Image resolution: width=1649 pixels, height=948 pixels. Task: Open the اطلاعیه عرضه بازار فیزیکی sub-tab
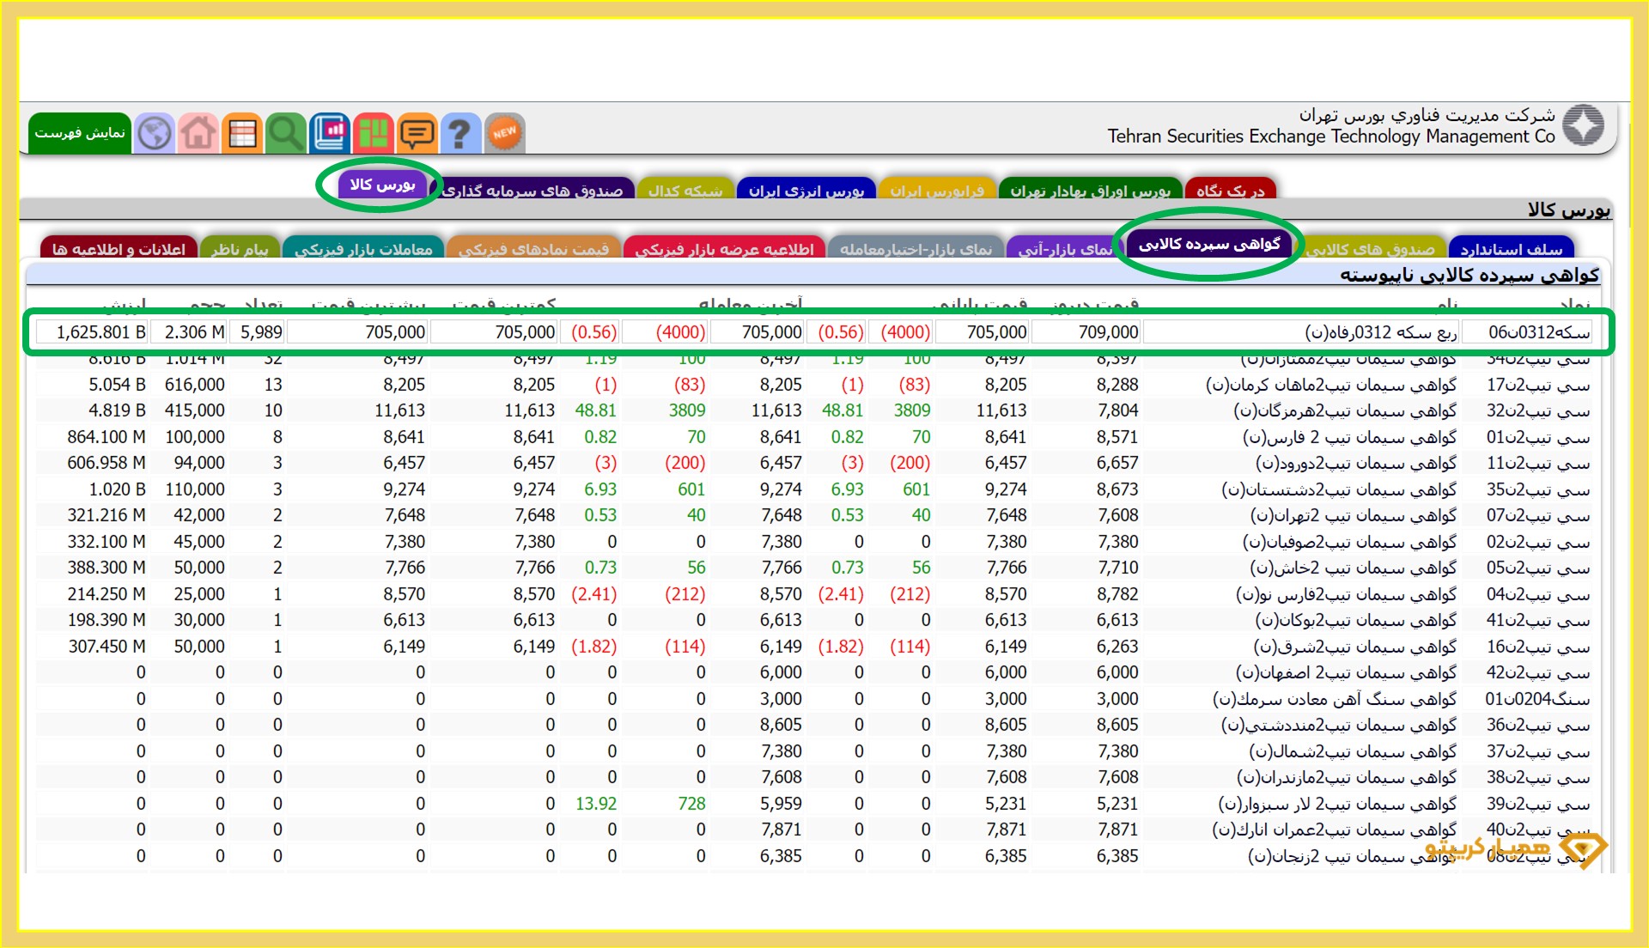pyautogui.click(x=724, y=249)
